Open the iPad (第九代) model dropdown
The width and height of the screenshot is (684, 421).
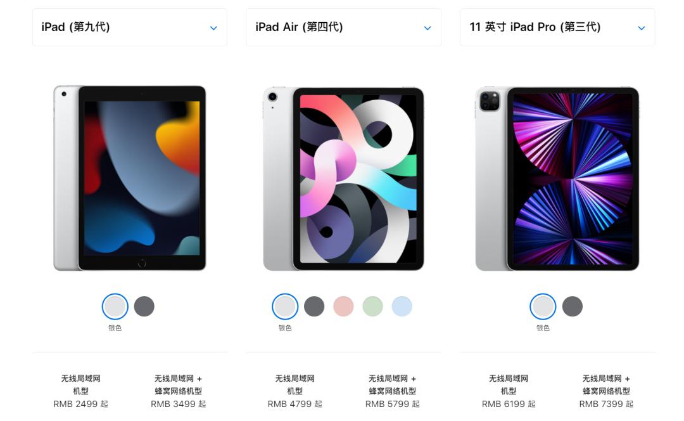(130, 27)
